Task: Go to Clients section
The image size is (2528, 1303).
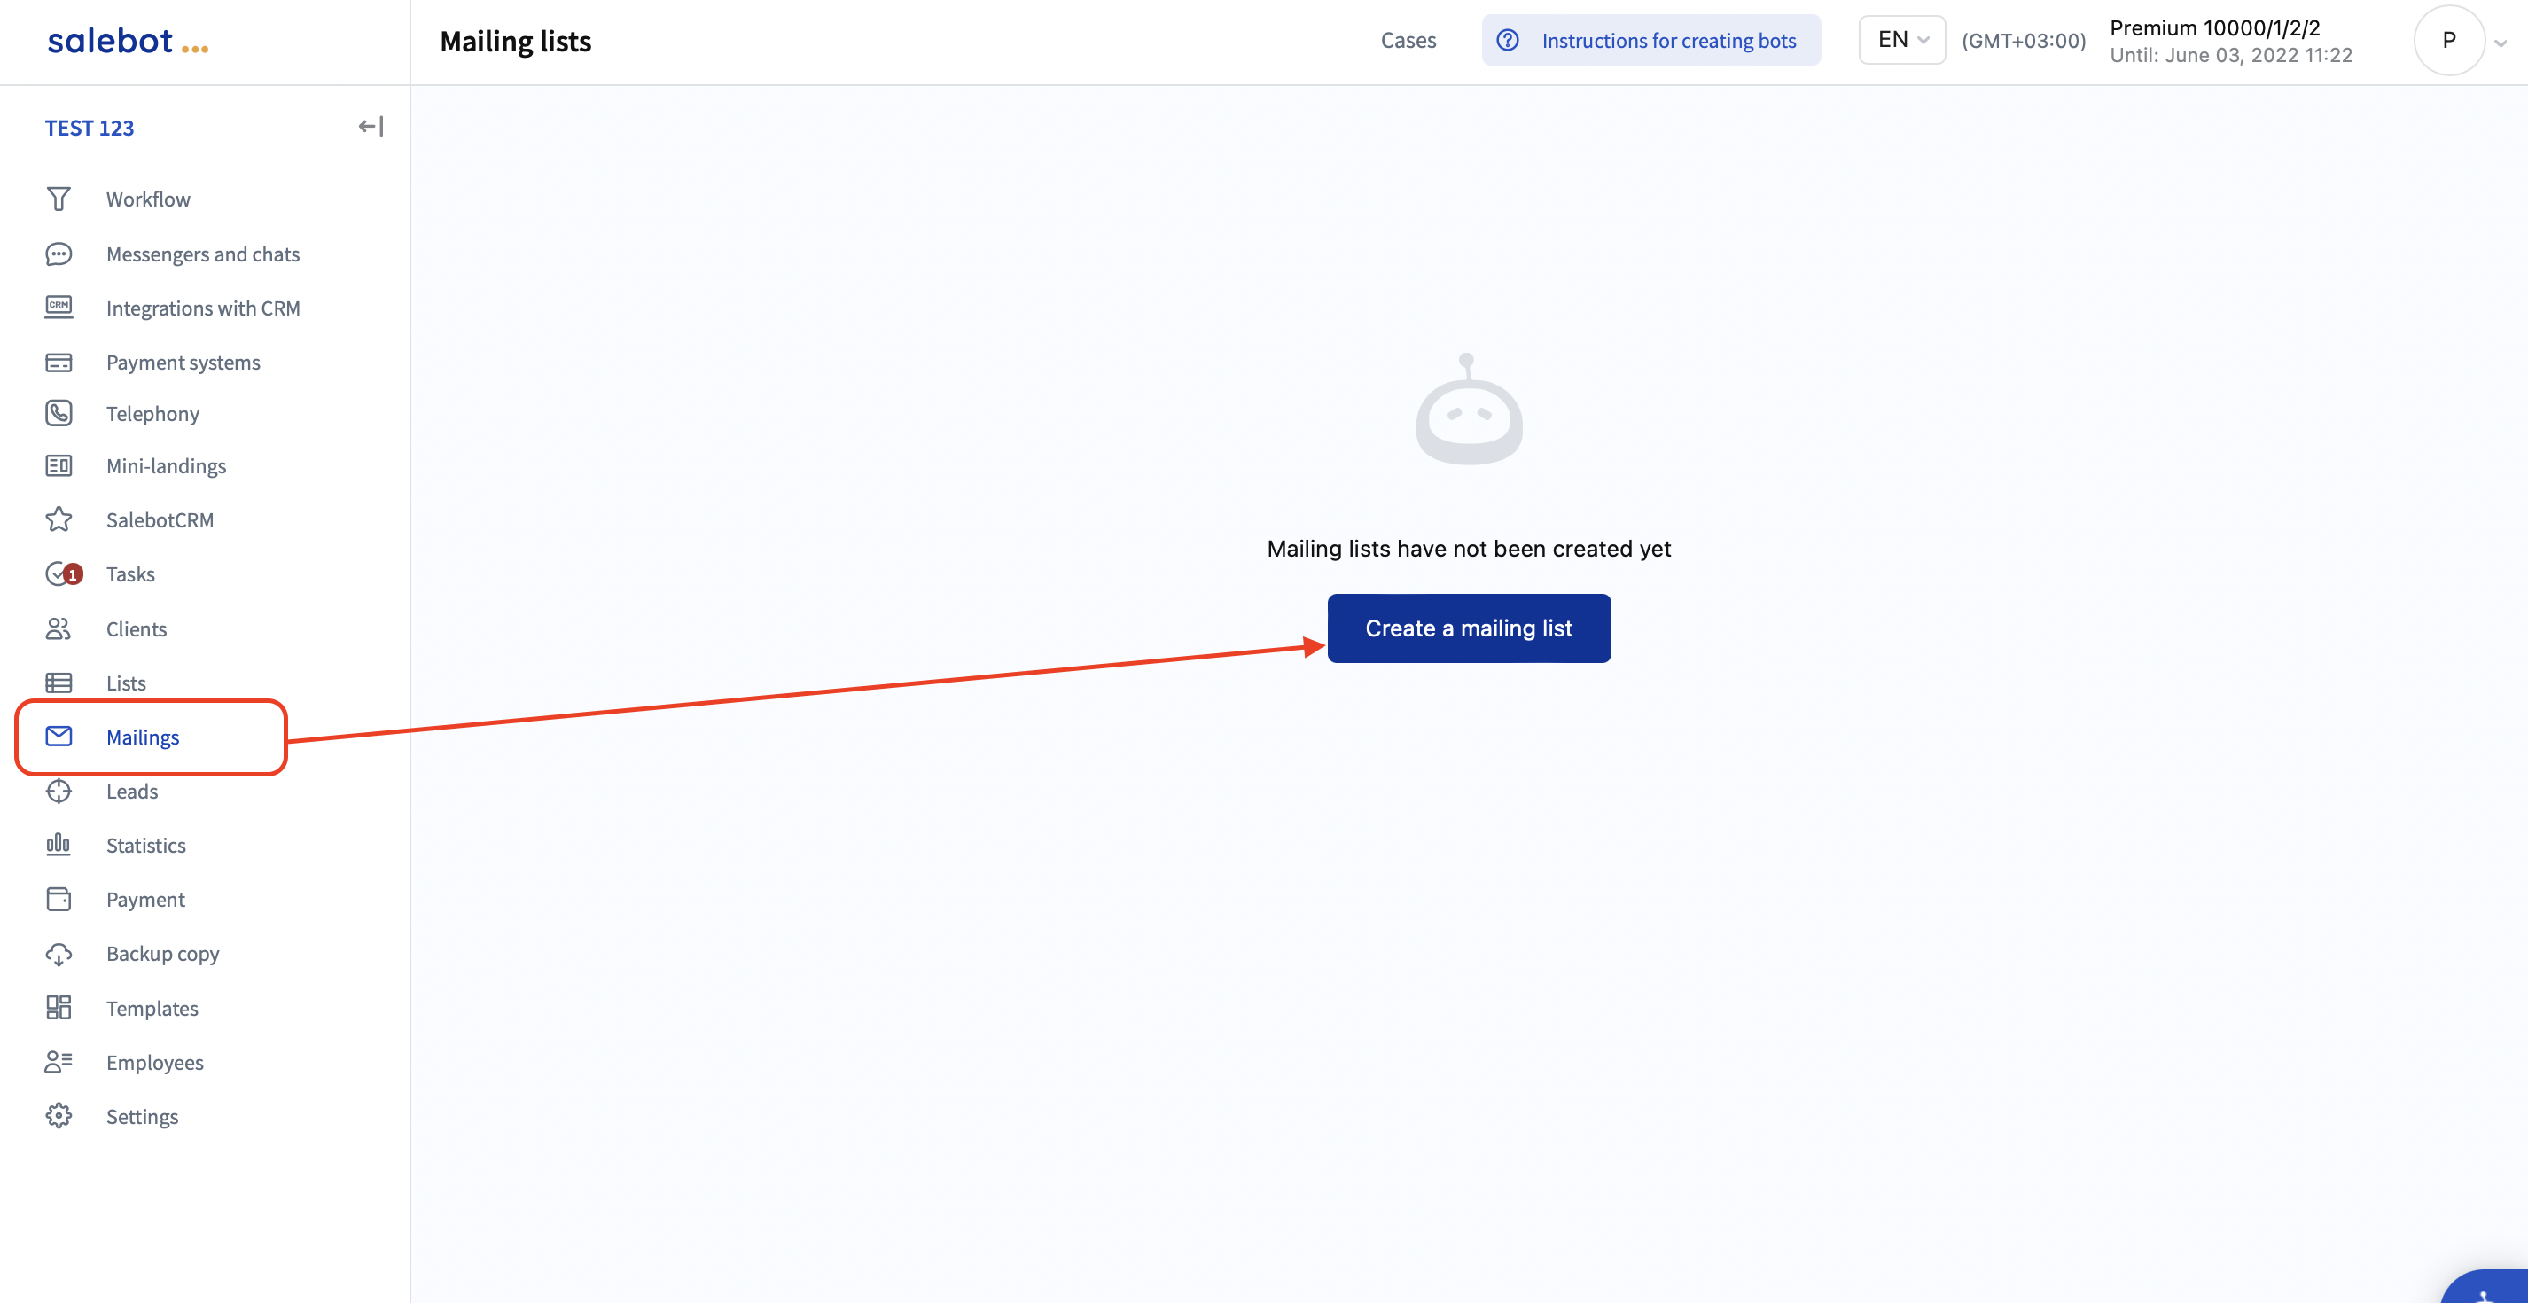Action: pos(137,629)
